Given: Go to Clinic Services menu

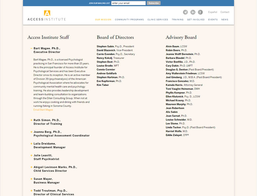Looking at the screenshot, I should click(x=158, y=20).
